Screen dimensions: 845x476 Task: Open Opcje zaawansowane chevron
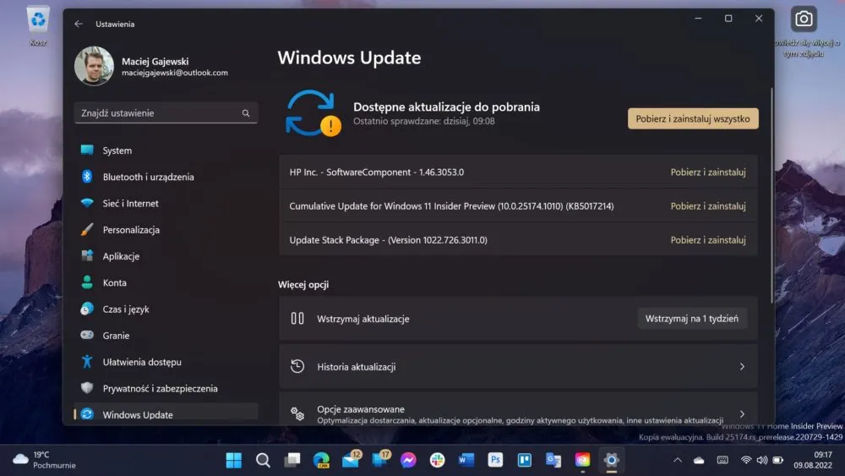(742, 414)
